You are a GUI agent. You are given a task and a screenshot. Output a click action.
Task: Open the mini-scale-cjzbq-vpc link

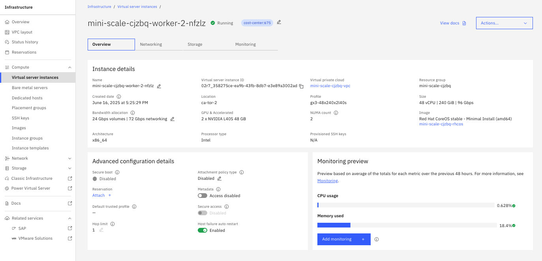[330, 86]
